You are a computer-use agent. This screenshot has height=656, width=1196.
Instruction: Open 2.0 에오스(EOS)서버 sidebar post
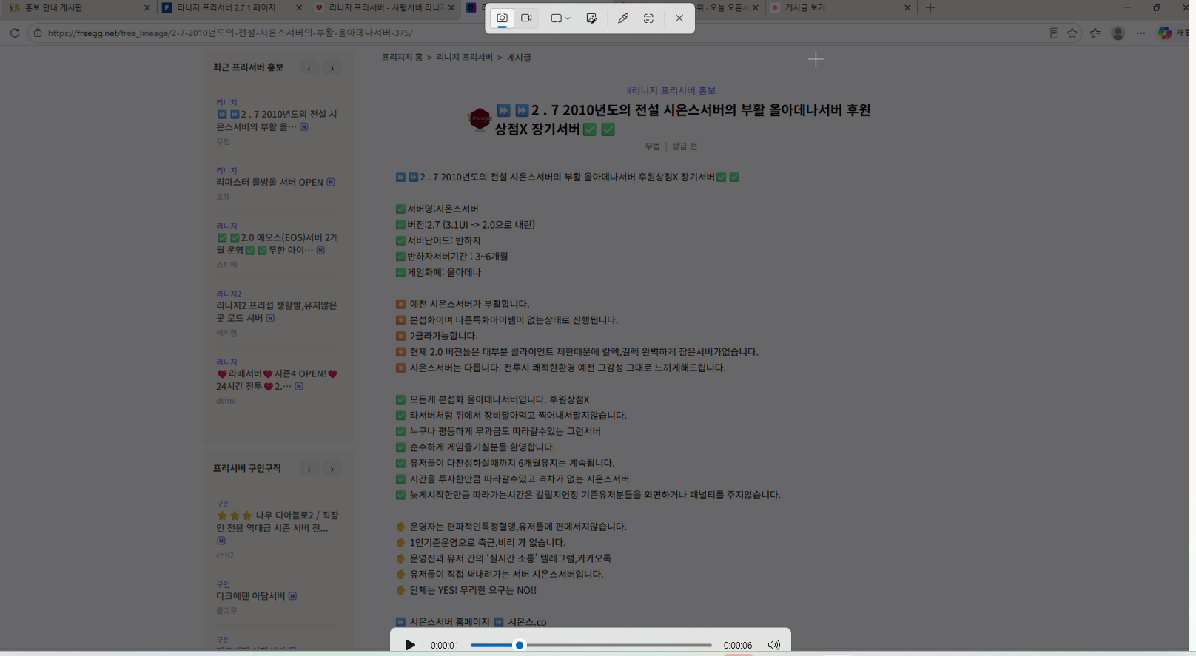click(x=278, y=243)
